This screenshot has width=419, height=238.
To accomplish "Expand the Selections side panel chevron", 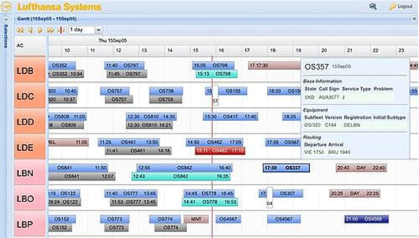I will click(x=6, y=19).
